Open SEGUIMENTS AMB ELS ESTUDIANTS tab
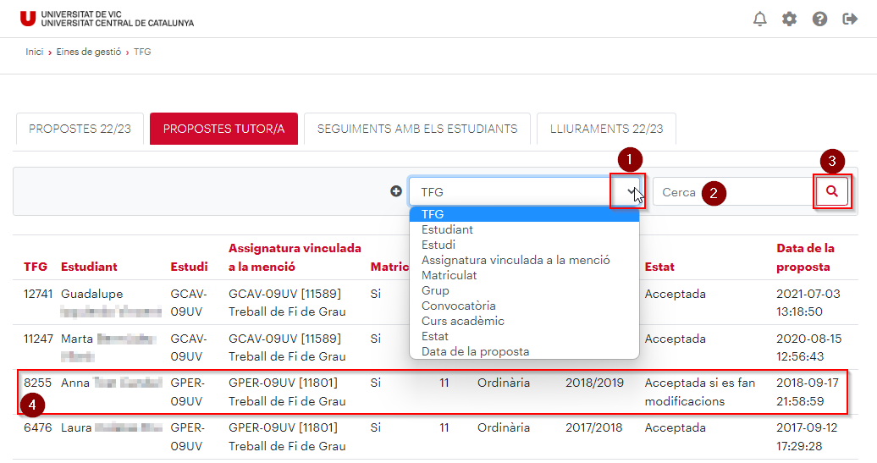The height and width of the screenshot is (463, 877). pyautogui.click(x=417, y=129)
